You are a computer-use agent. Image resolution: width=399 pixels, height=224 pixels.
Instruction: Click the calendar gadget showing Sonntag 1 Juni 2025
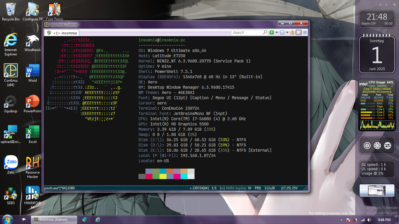point(377,53)
